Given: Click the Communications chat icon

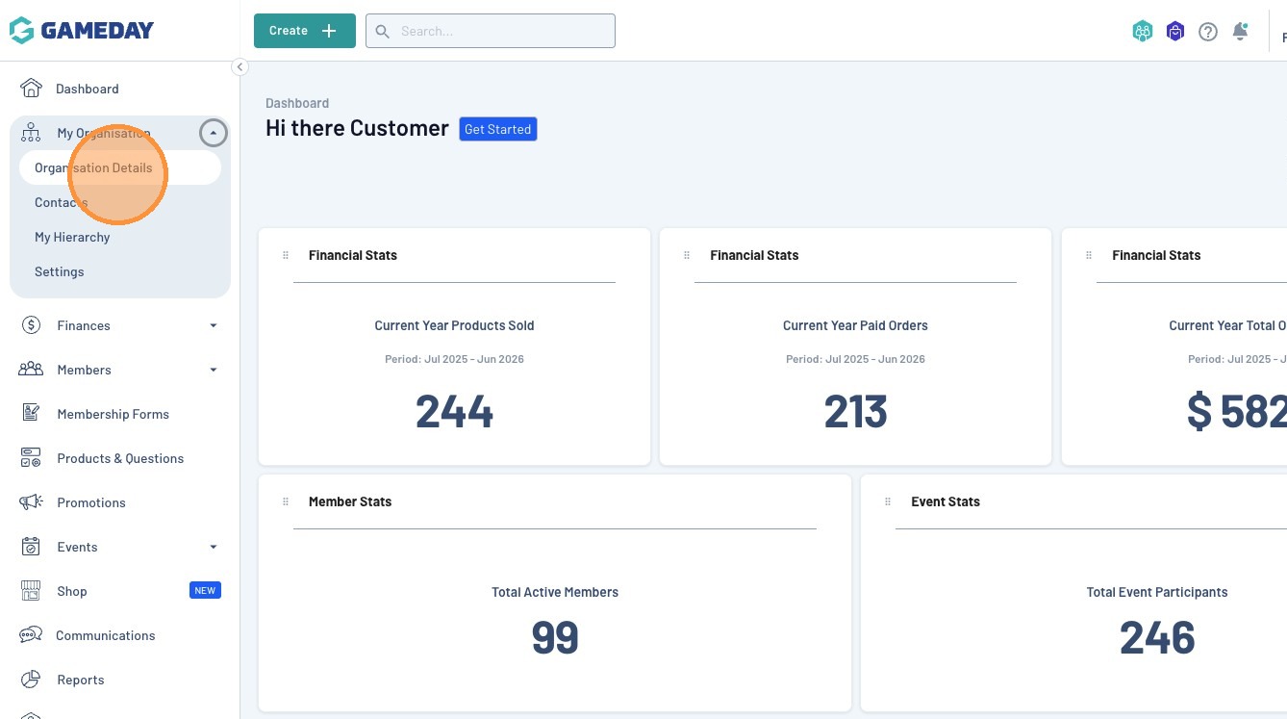Looking at the screenshot, I should pyautogui.click(x=31, y=635).
